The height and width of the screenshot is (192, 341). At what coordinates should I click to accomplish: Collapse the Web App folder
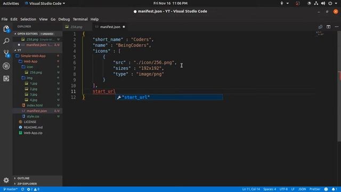pyautogui.click(x=37, y=61)
